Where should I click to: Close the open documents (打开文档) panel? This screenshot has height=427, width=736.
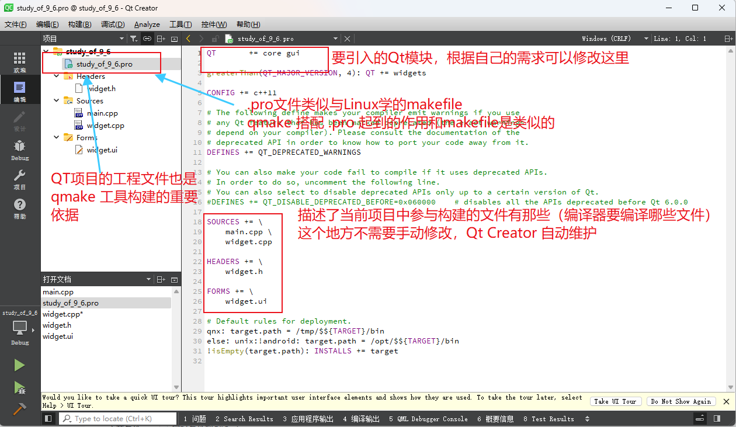click(174, 279)
